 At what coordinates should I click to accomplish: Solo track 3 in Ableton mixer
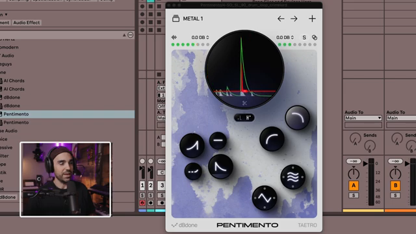point(161,195)
